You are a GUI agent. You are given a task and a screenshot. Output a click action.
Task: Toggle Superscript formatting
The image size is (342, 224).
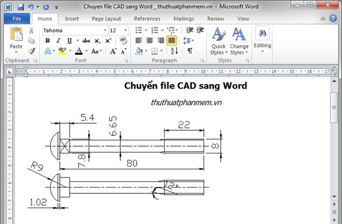(108, 40)
